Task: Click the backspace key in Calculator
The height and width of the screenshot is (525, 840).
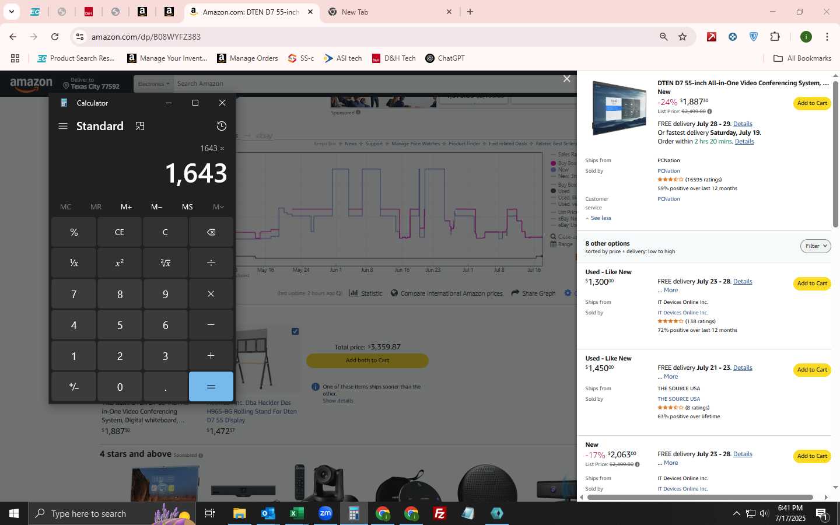Action: [211, 232]
